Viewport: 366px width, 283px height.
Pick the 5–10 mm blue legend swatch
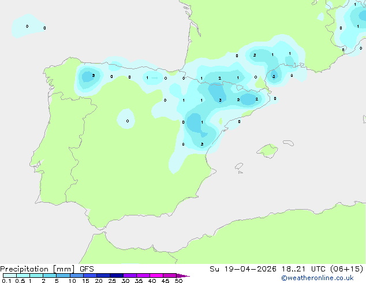click(63, 275)
